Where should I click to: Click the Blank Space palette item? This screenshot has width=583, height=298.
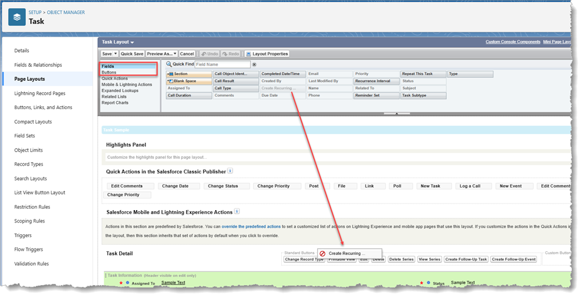[189, 81]
